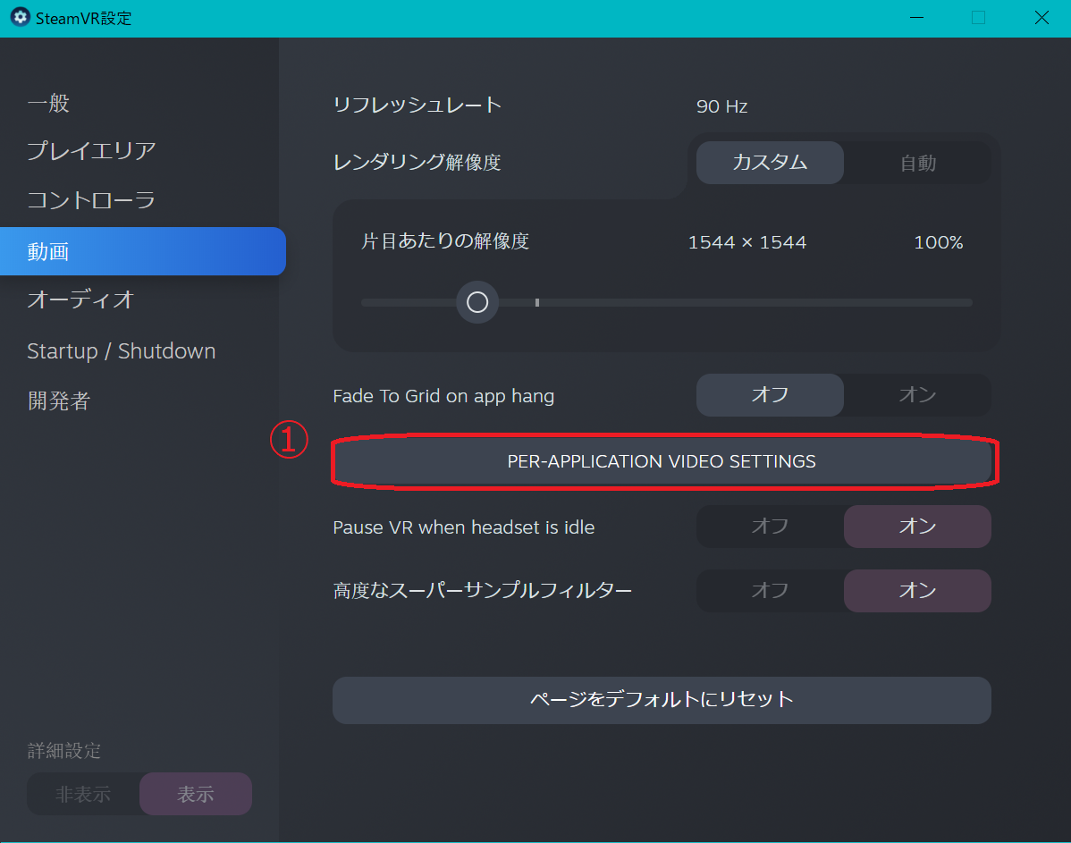1071x843 pixels.
Task: Select the 動画 sidebar section
Action: [143, 251]
